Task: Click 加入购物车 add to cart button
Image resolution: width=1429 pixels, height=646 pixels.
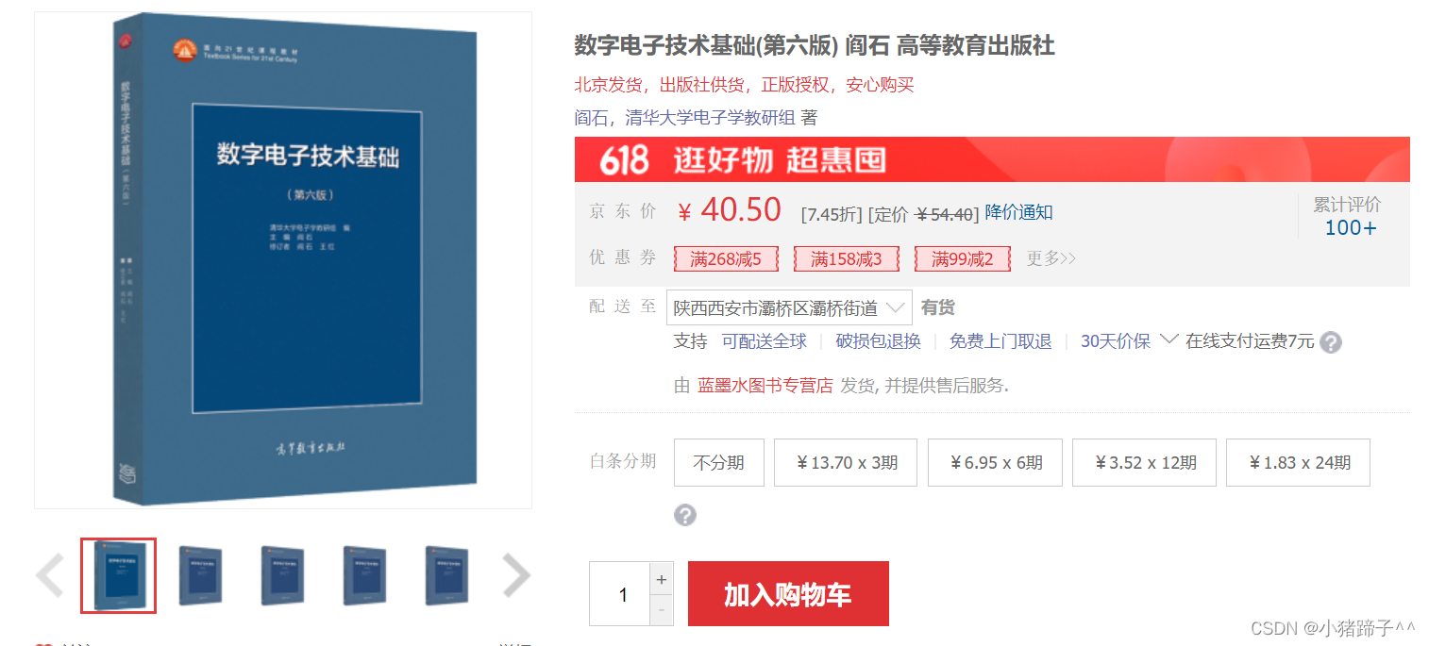Action: coord(788,594)
